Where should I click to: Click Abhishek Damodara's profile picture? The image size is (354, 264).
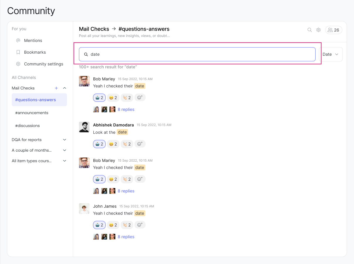pos(84,127)
